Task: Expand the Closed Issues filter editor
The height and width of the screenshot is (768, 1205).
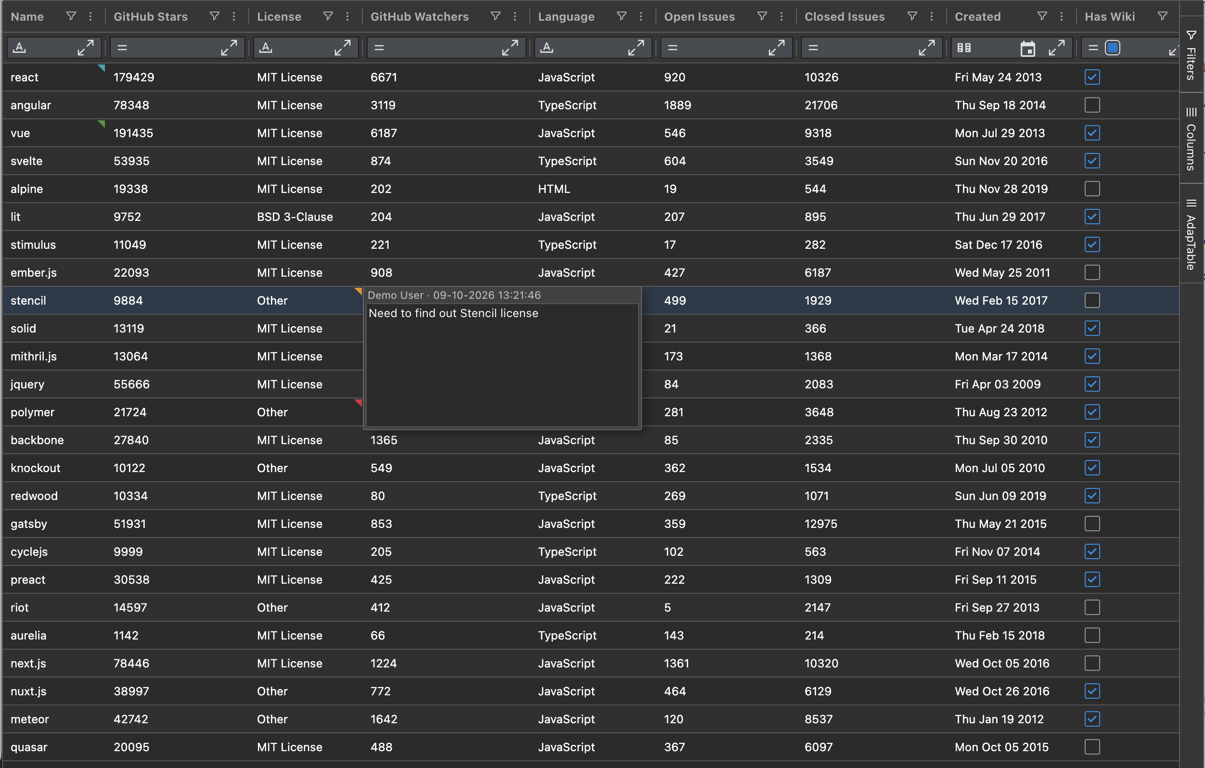Action: click(x=927, y=48)
